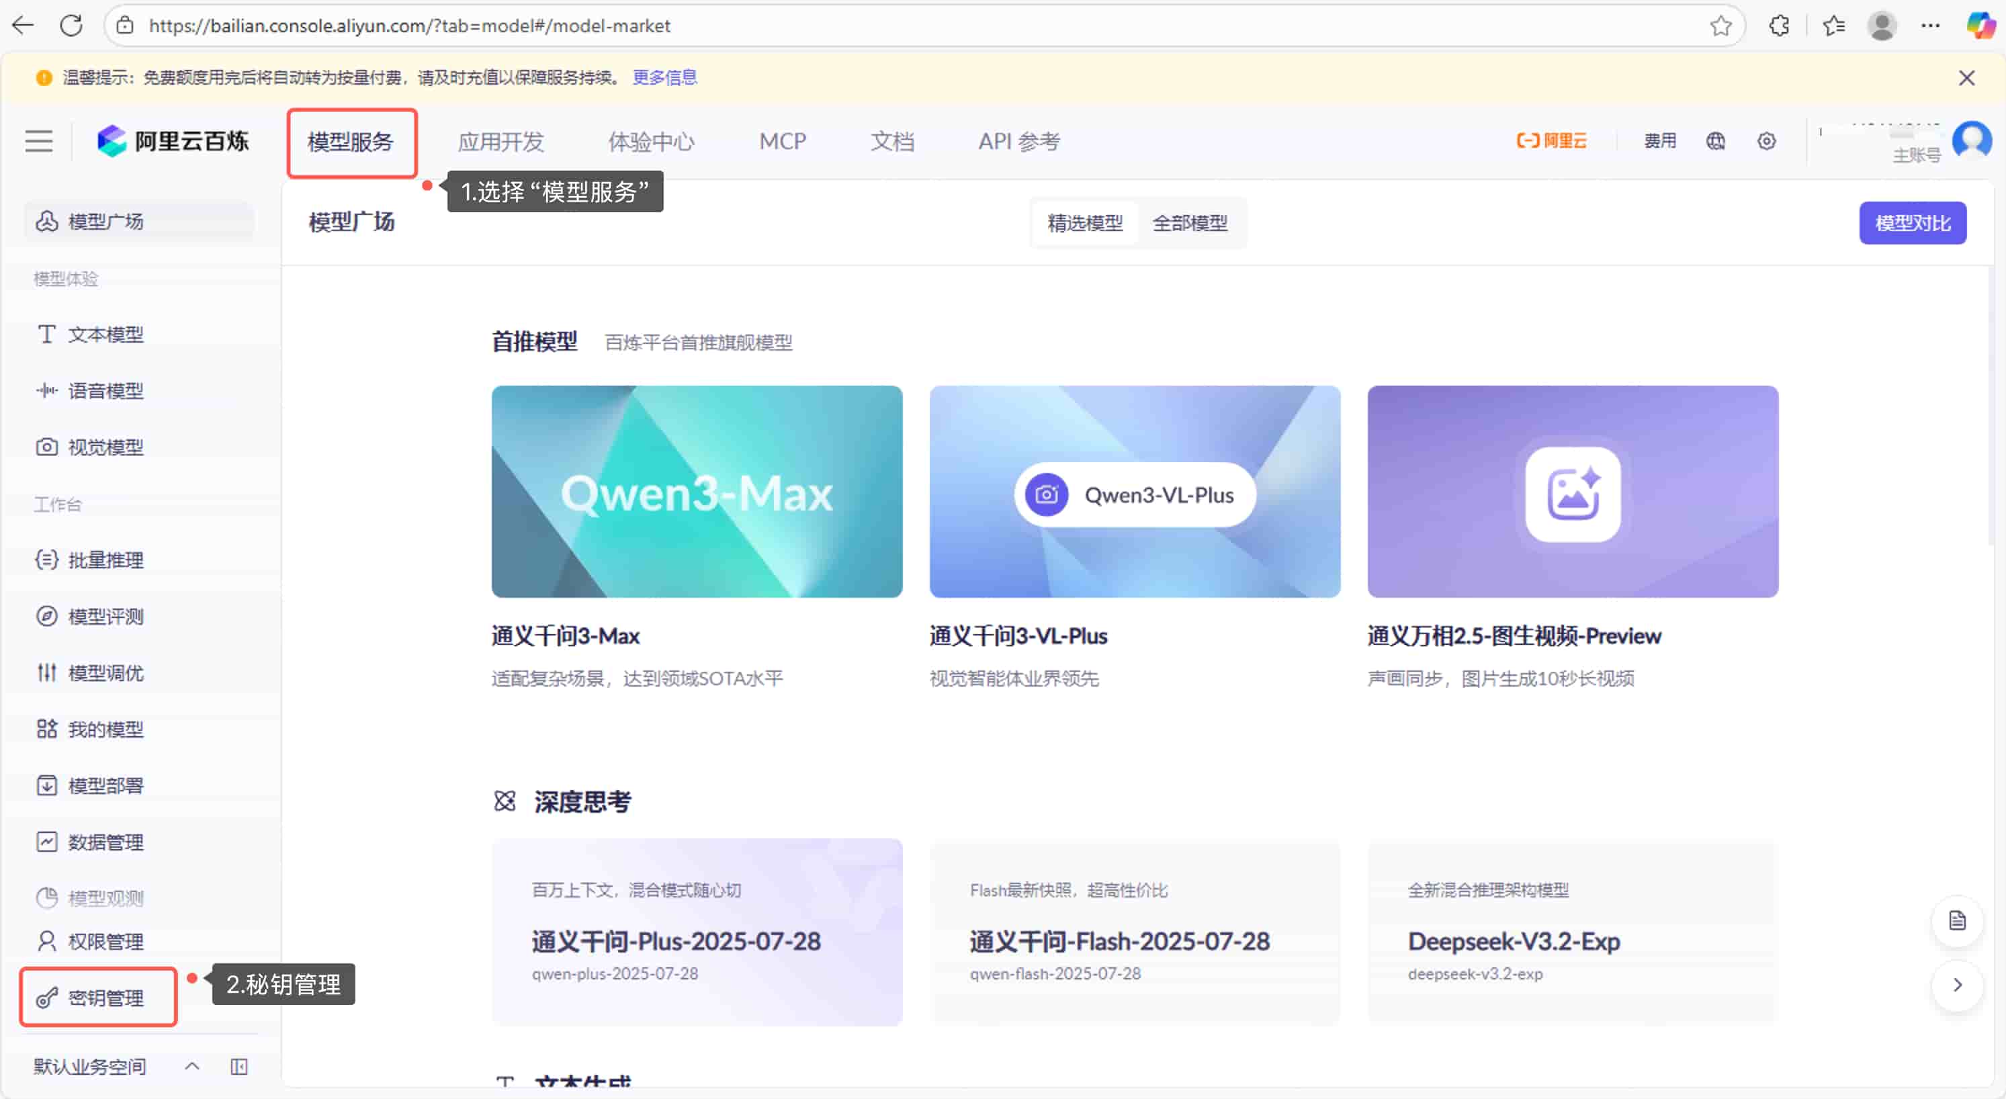This screenshot has width=2006, height=1099.
Task: Select 模型评测 in the sidebar
Action: (x=104, y=616)
